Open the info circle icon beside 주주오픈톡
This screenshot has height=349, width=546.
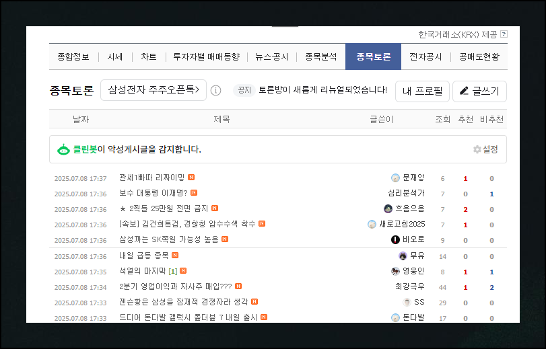click(x=216, y=91)
